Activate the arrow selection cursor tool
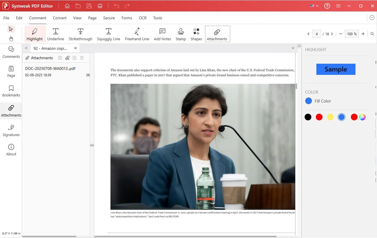Viewport: 377px width, 238px height. point(11,29)
